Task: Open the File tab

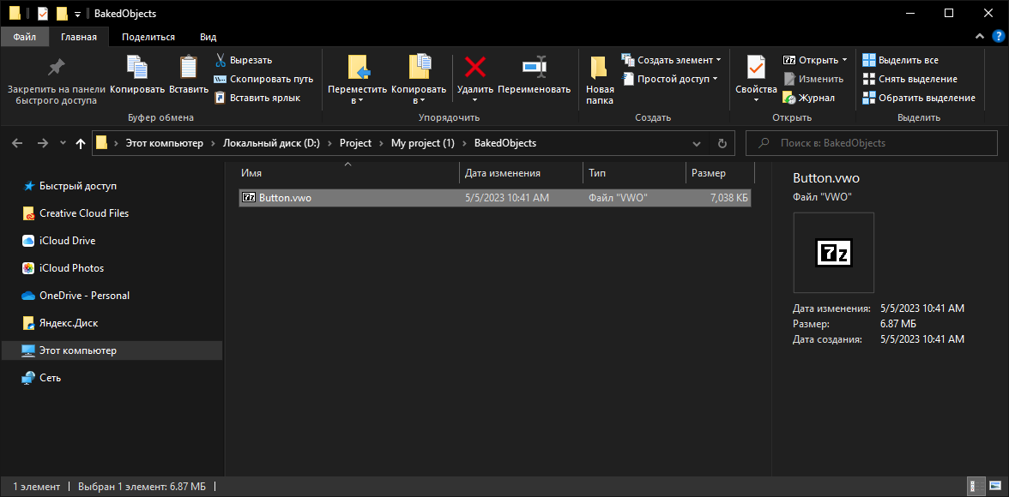Action: click(x=24, y=37)
